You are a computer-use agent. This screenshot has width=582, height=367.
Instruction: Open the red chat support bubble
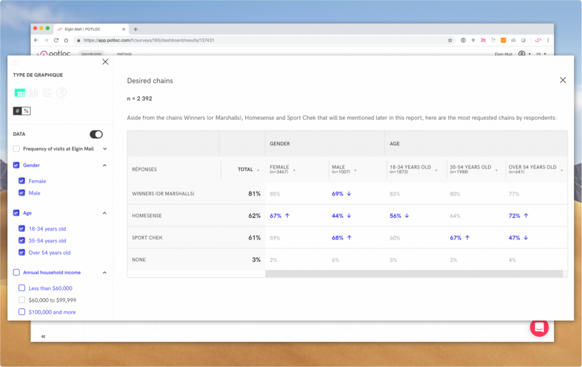click(x=539, y=327)
